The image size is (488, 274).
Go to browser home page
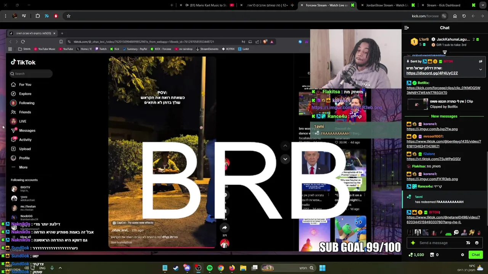(x=455, y=16)
